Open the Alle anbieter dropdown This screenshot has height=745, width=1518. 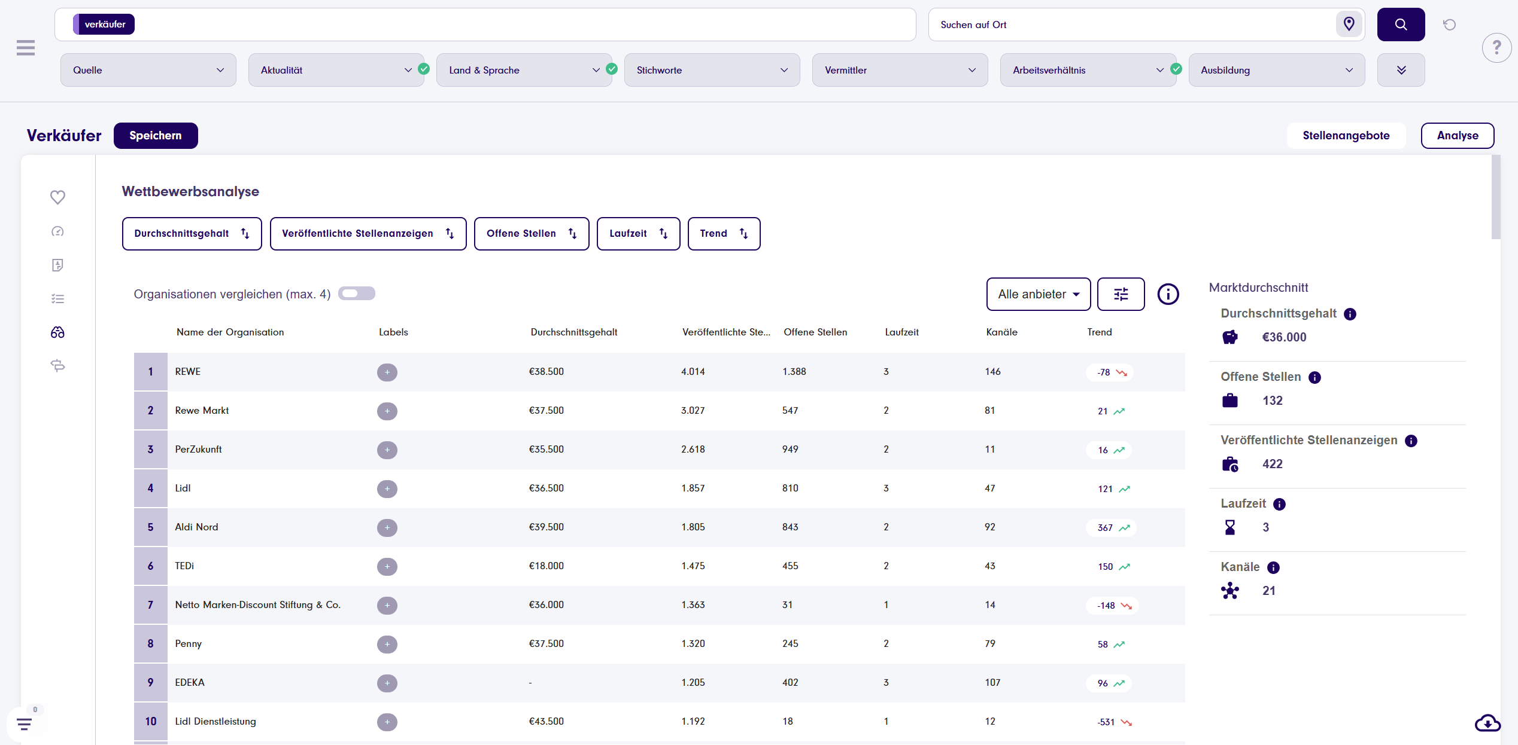[1038, 294]
